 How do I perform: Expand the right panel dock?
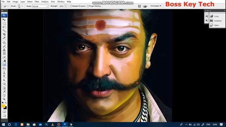pyautogui.click(x=208, y=11)
